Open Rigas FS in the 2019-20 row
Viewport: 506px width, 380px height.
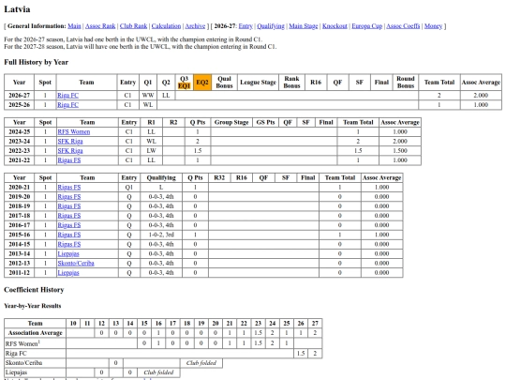tap(69, 197)
